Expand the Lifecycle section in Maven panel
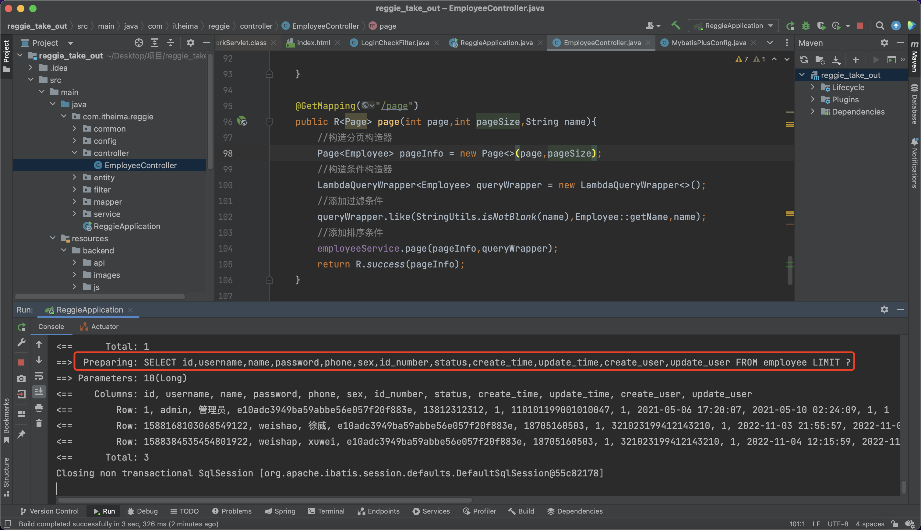Screen dimensions: 921x530 812,87
